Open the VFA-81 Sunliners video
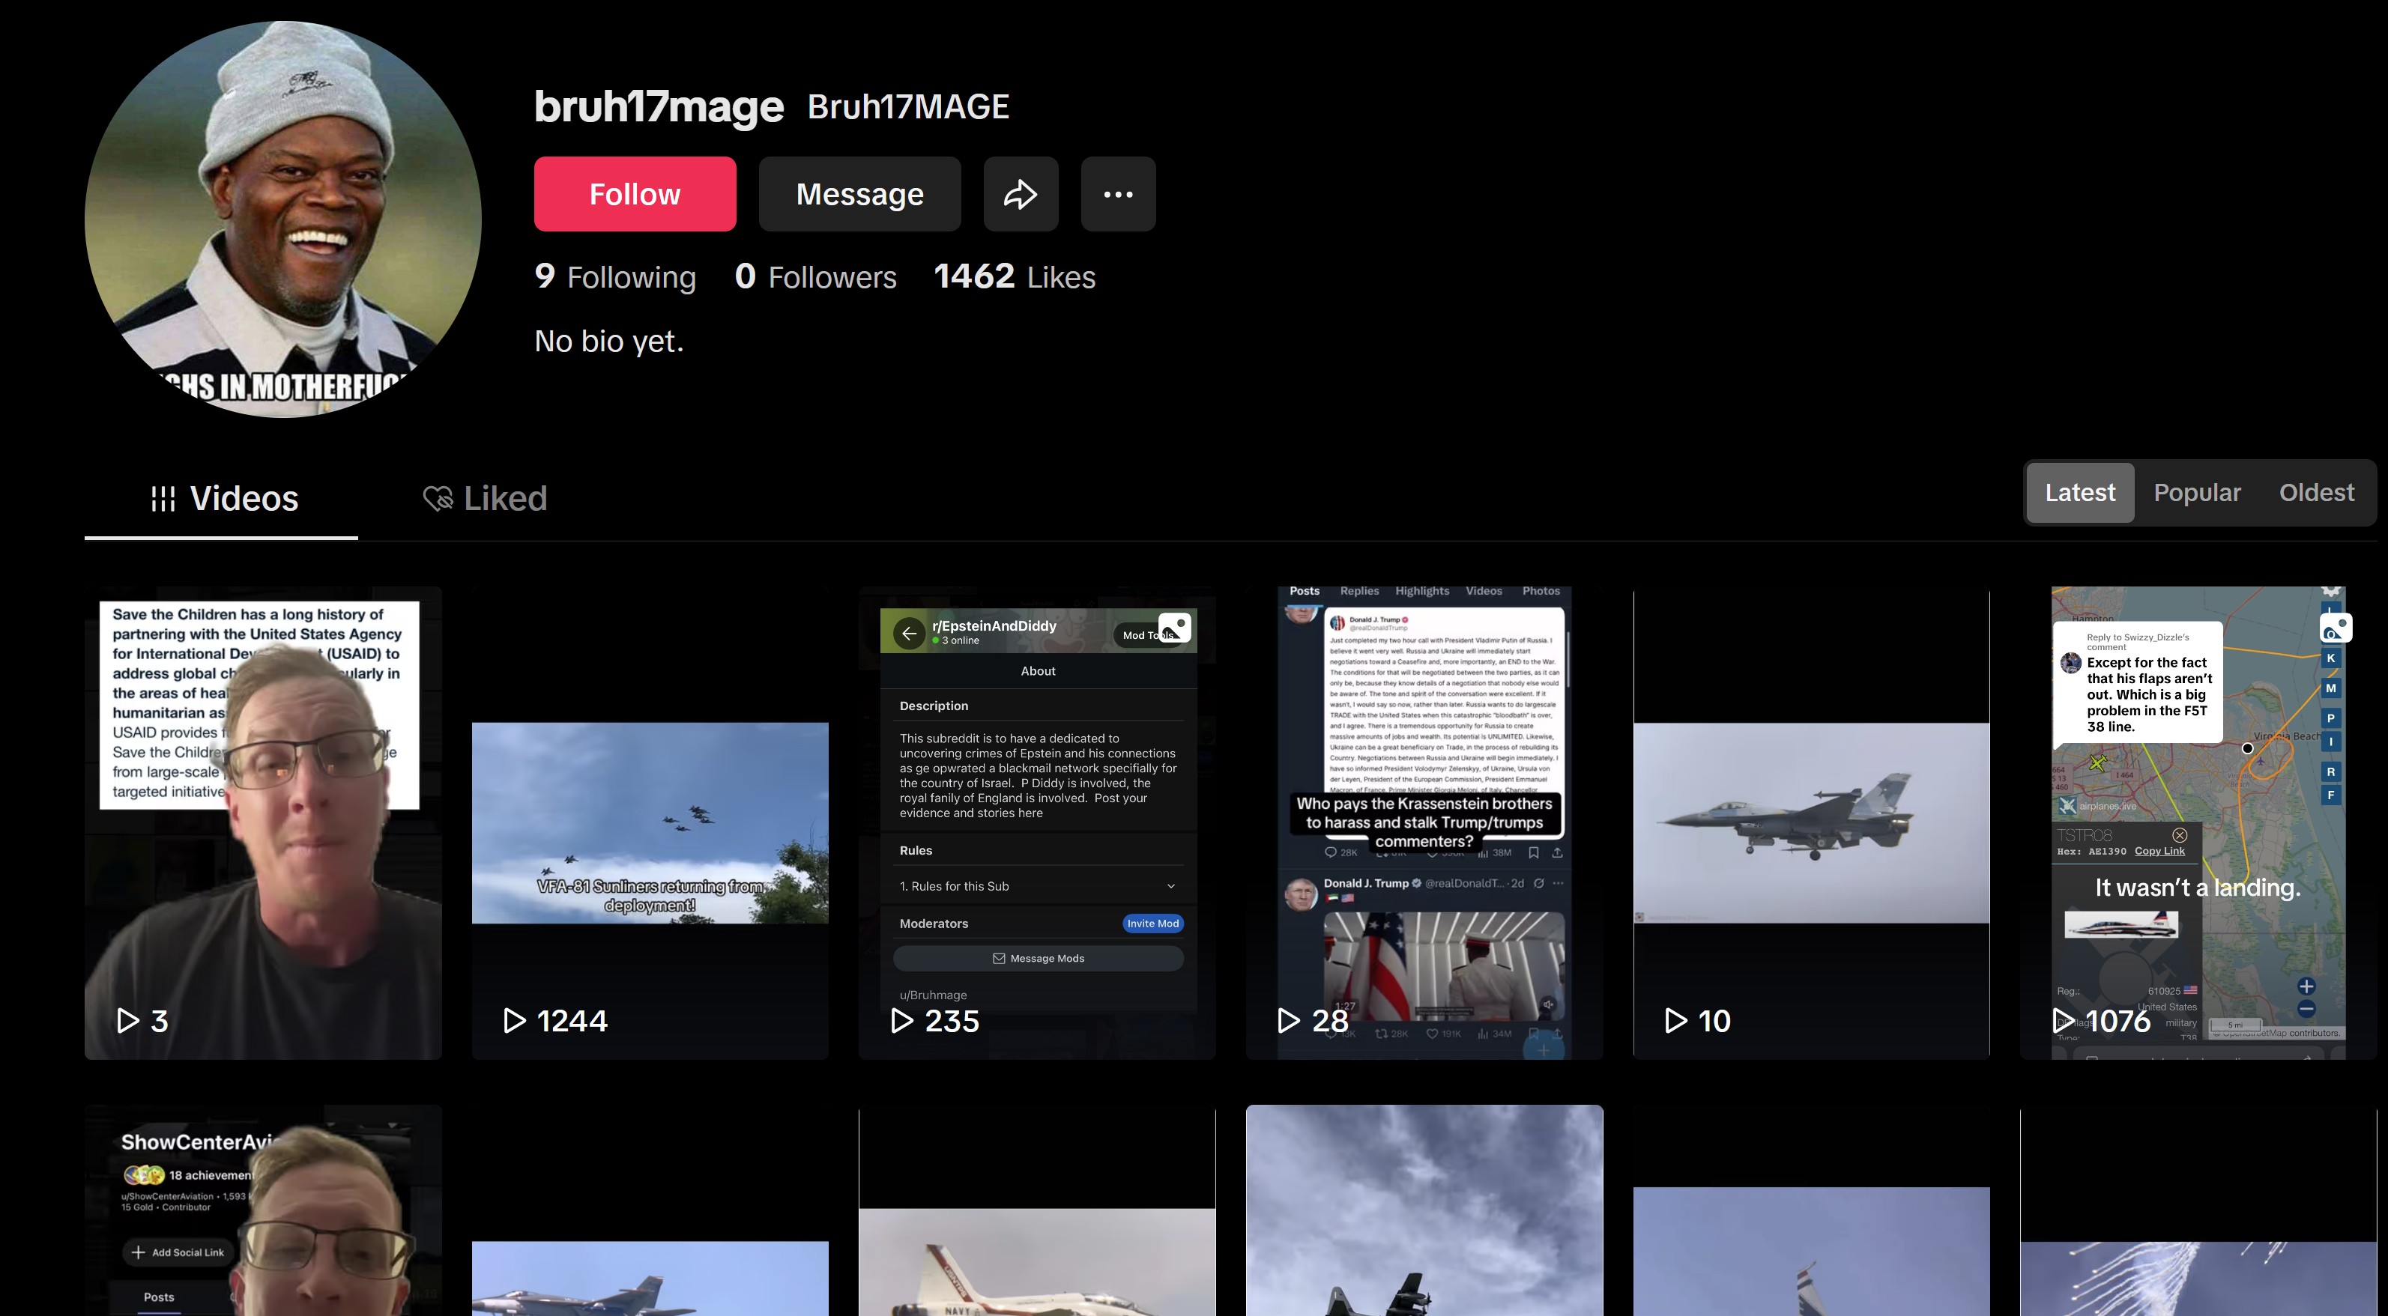The image size is (2388, 1316). click(x=650, y=822)
